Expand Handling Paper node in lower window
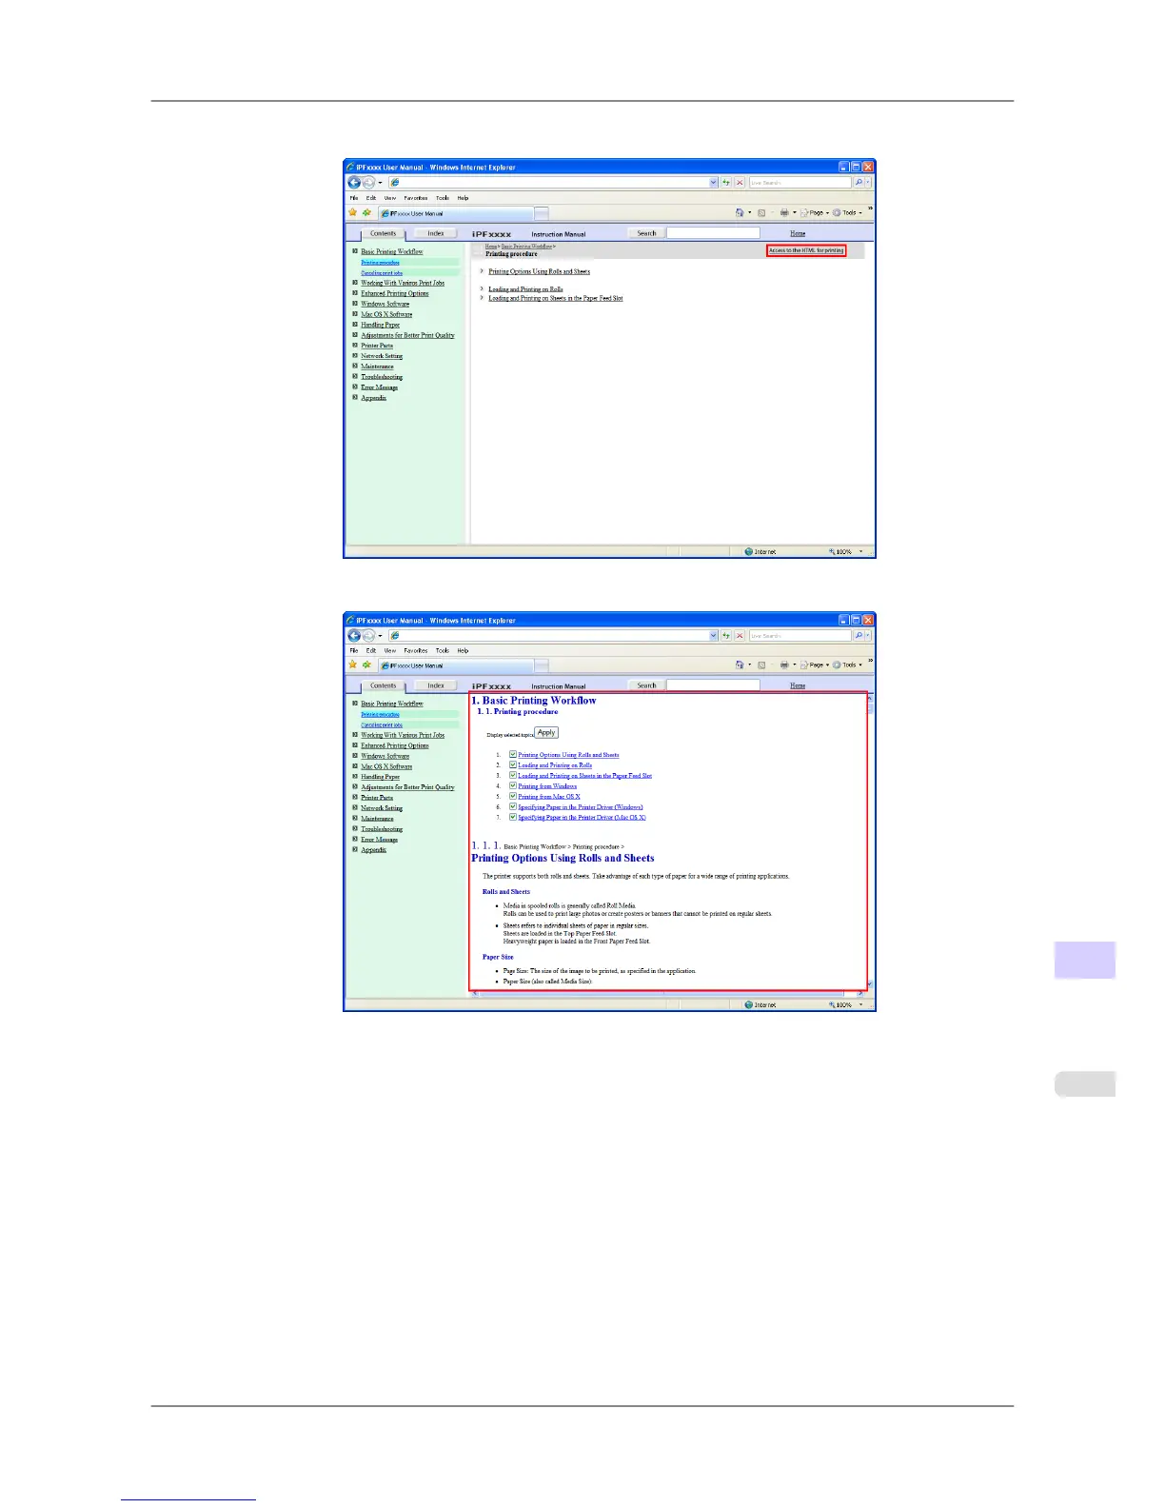 click(355, 777)
